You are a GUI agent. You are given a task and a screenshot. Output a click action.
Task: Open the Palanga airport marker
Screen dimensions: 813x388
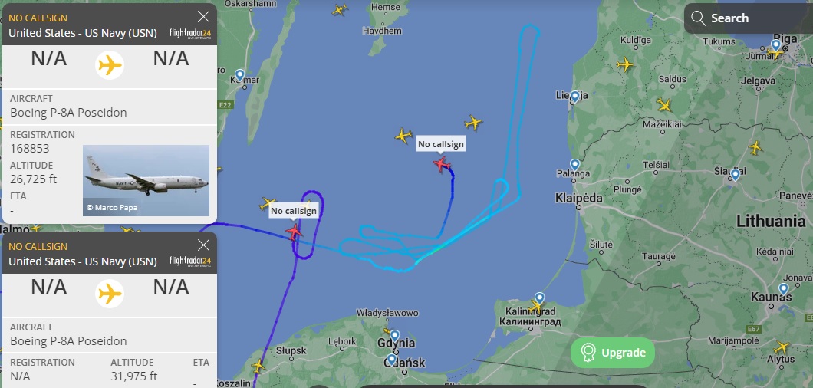pos(574,165)
